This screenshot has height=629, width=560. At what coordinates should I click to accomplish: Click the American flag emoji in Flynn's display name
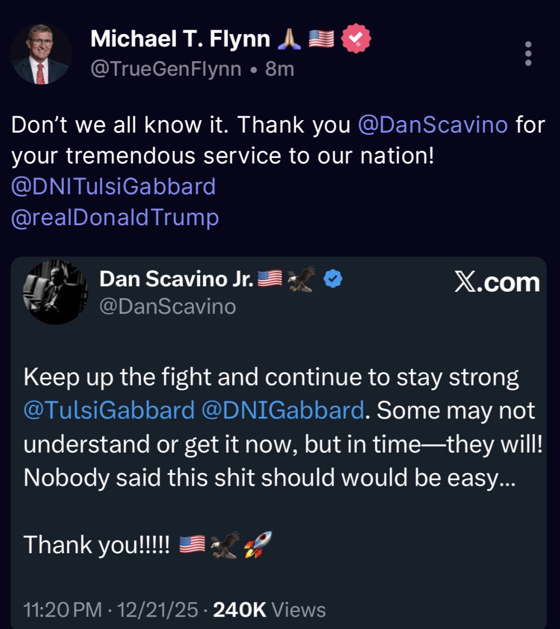click(321, 38)
